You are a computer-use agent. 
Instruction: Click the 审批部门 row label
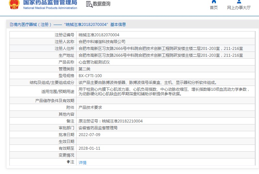coord(66,128)
